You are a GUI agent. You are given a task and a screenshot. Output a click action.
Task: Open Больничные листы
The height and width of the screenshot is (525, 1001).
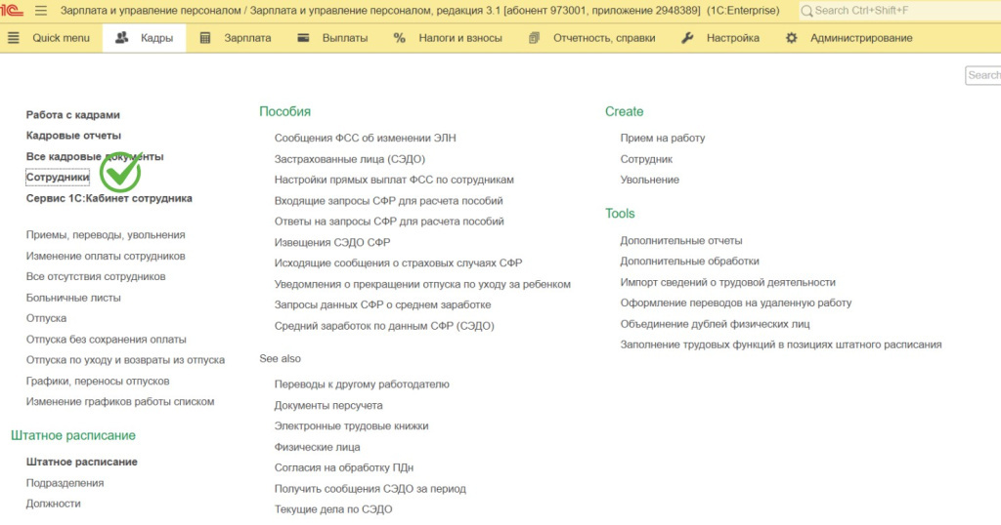[73, 298]
